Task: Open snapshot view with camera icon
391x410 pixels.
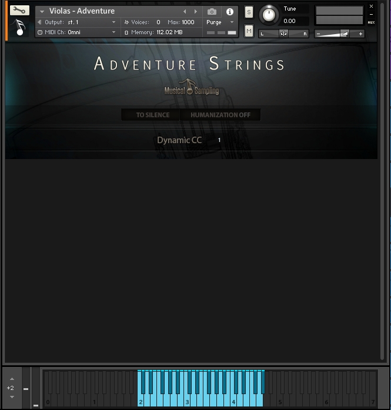Action: pos(212,12)
